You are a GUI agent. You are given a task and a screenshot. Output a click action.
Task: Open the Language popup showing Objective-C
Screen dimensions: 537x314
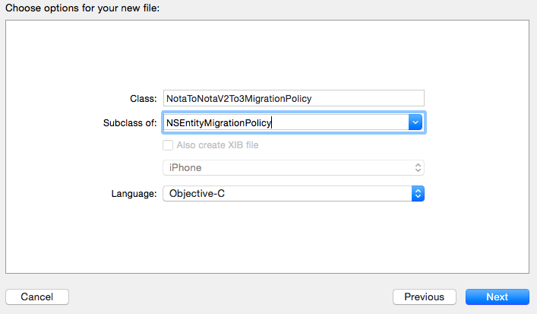point(292,194)
